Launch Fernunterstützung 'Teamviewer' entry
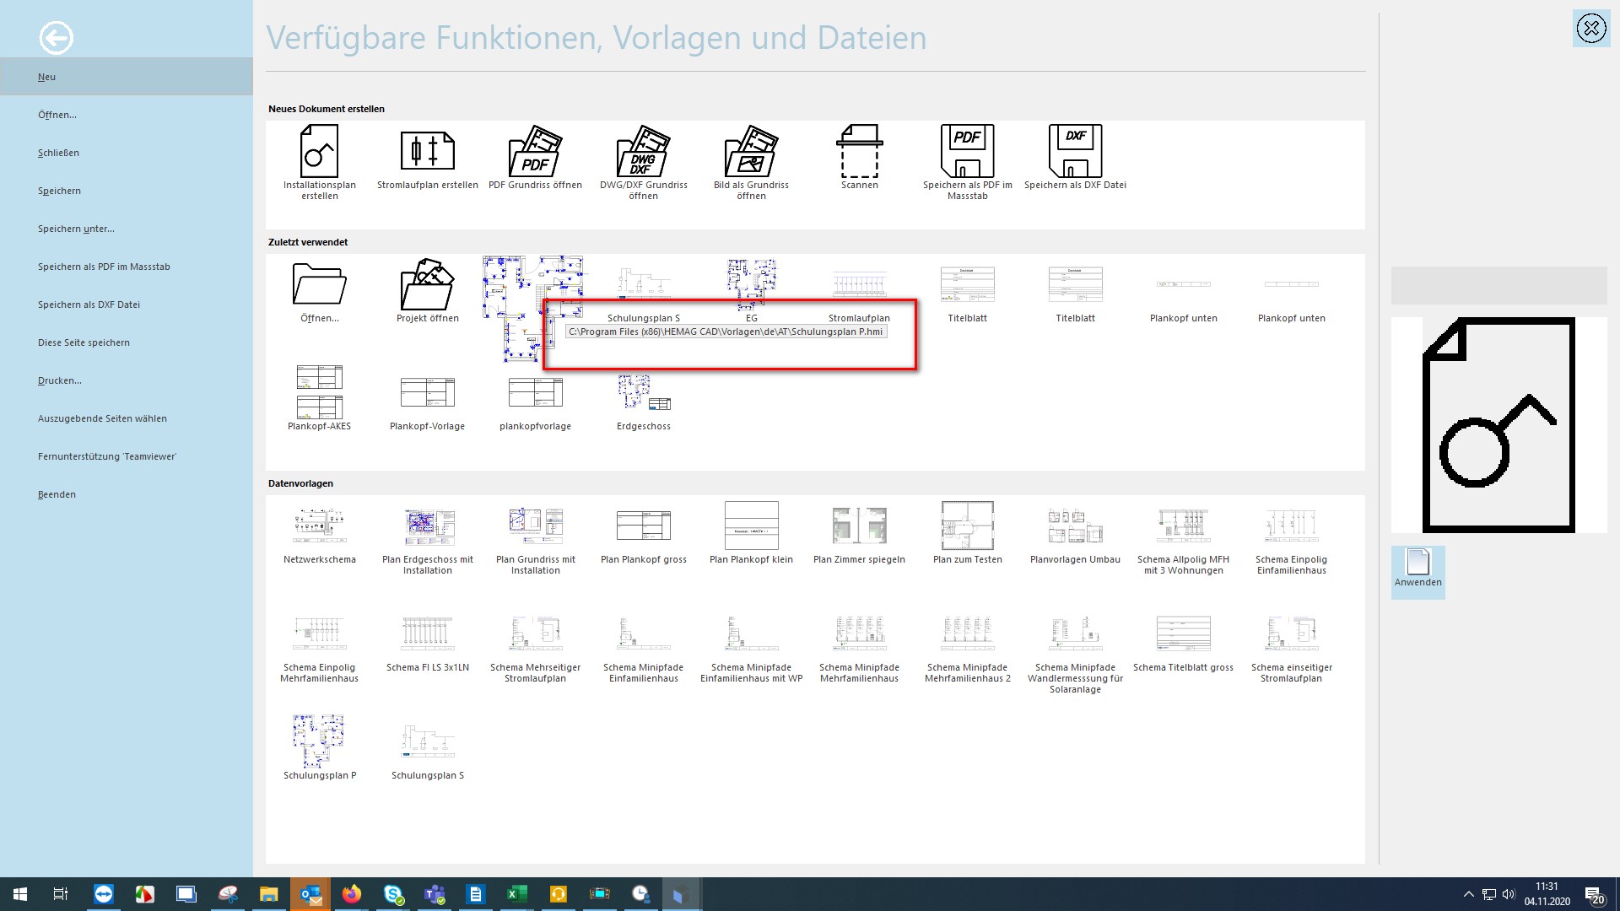1620x911 pixels. 106,456
